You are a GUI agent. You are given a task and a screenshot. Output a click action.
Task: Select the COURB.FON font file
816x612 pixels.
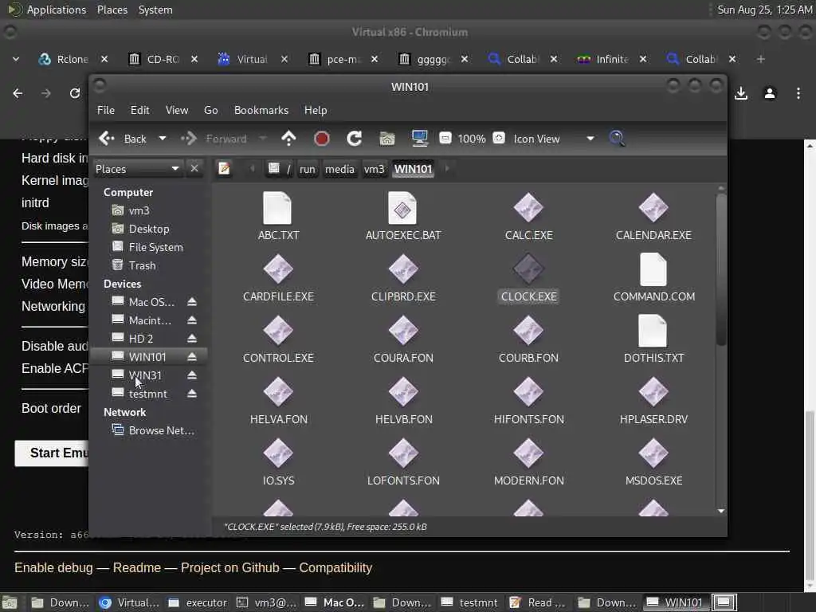pyautogui.click(x=528, y=331)
